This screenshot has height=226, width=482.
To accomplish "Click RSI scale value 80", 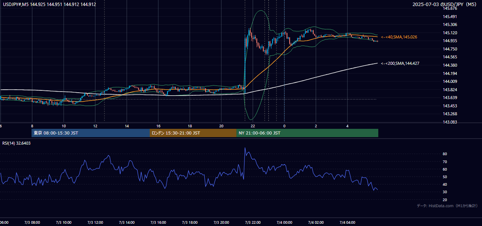I will pyautogui.click(x=445, y=154).
